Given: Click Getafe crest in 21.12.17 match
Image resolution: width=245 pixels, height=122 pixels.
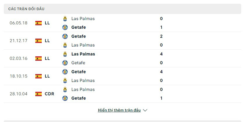Looking at the screenshot, I should (65, 36).
